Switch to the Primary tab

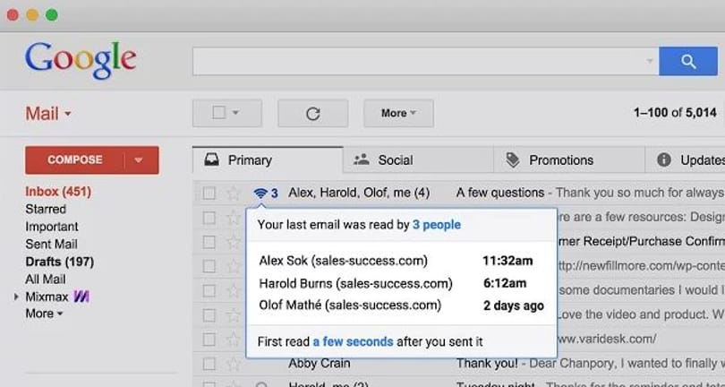point(268,160)
